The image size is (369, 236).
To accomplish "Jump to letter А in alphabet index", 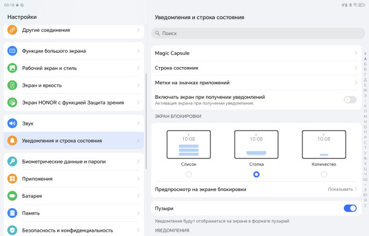I will point(365,59).
